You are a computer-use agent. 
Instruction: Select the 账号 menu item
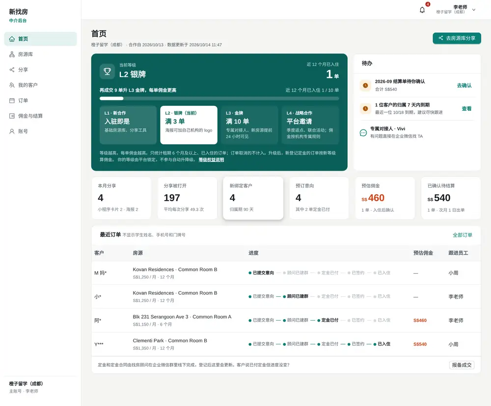point(40,131)
